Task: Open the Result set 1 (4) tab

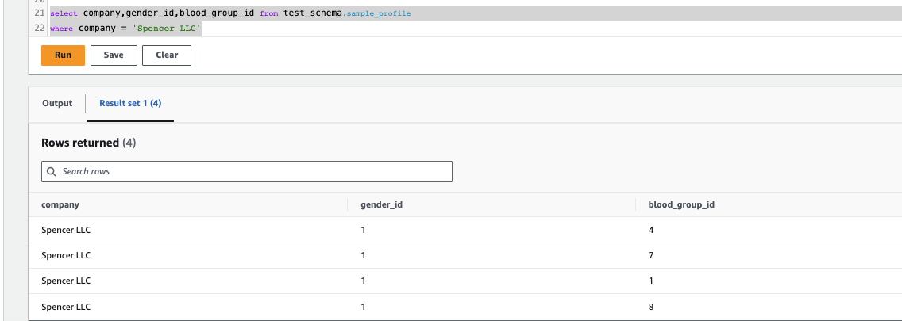Action: coord(130,103)
